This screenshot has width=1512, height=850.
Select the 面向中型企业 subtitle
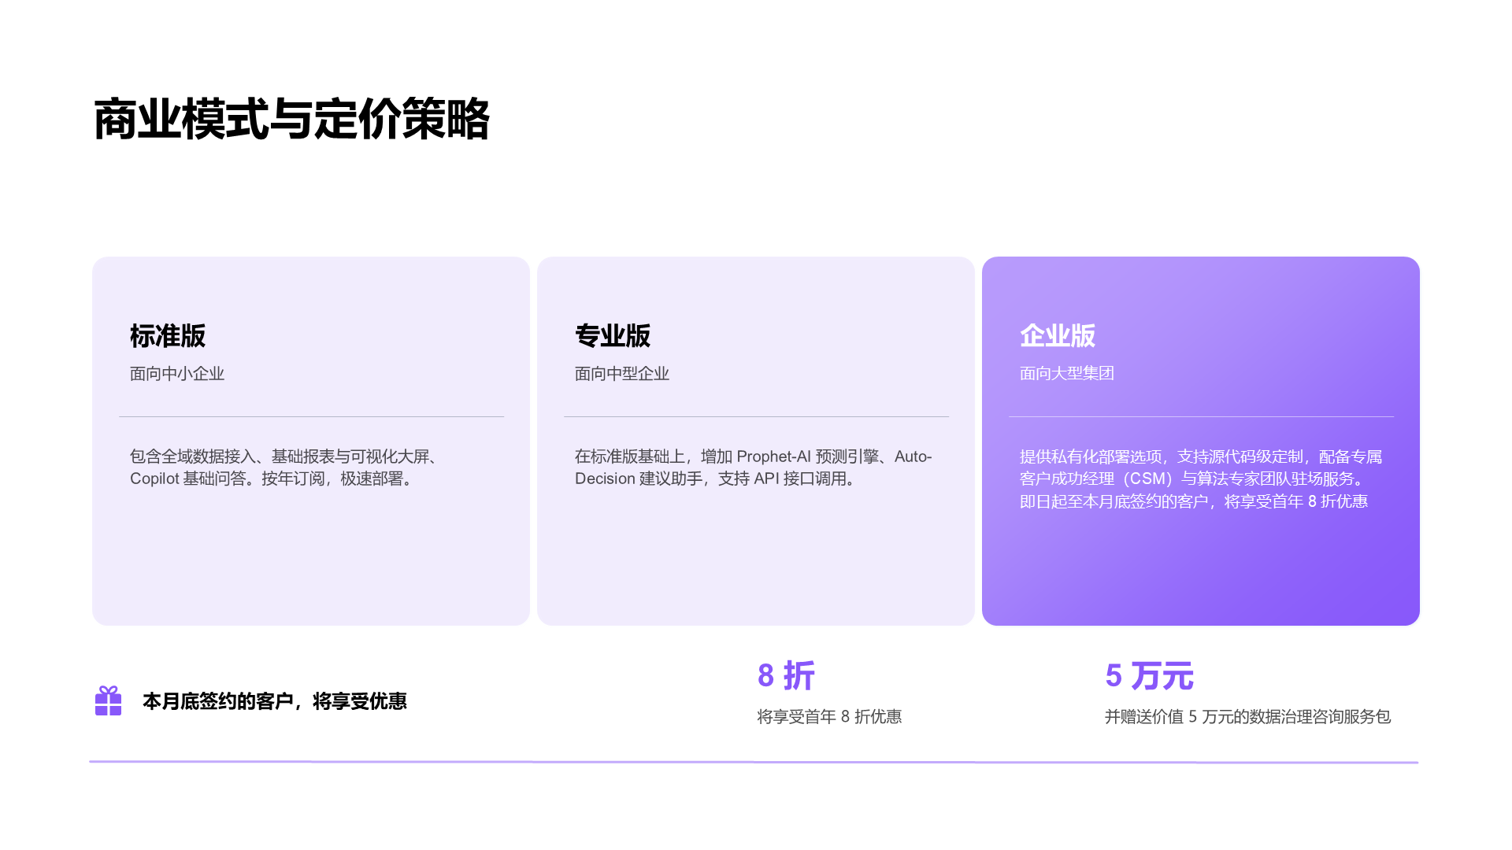(622, 375)
